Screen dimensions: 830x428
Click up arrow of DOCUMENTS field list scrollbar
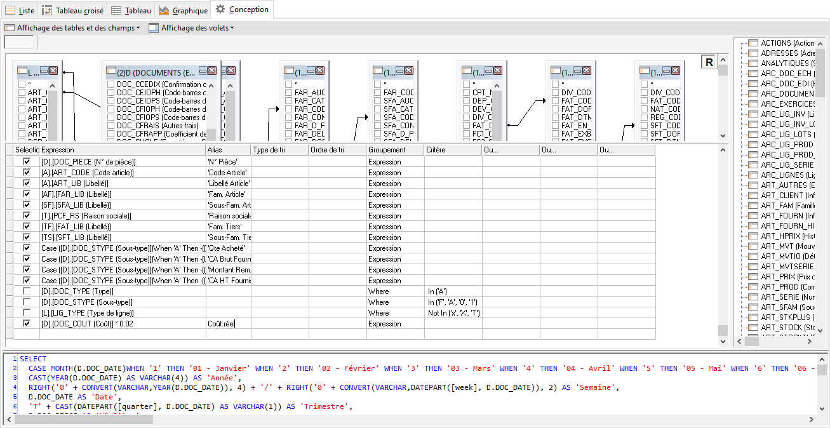[211, 84]
